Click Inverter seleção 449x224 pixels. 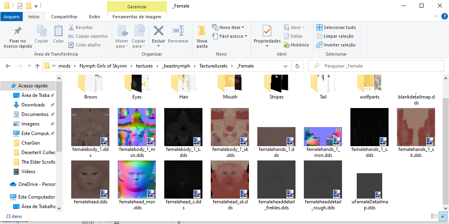tap(336, 45)
